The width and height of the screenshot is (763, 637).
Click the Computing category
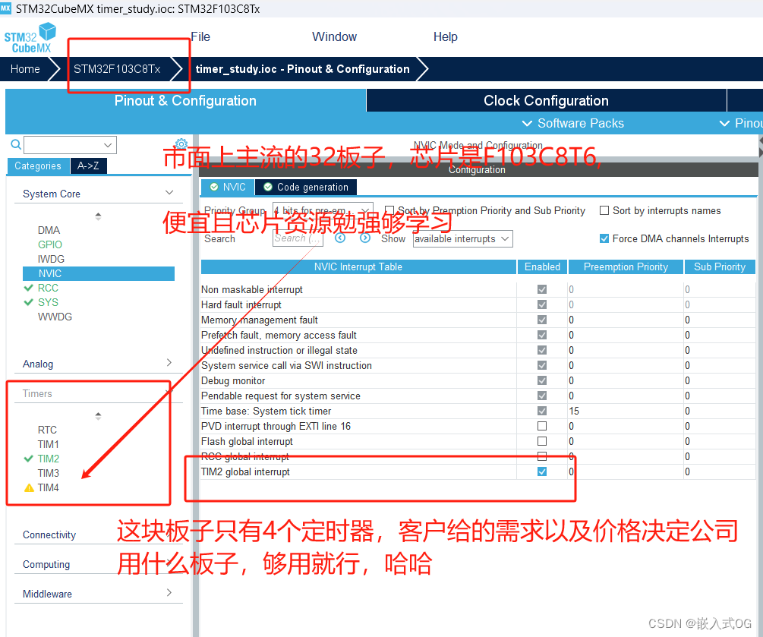click(x=46, y=564)
